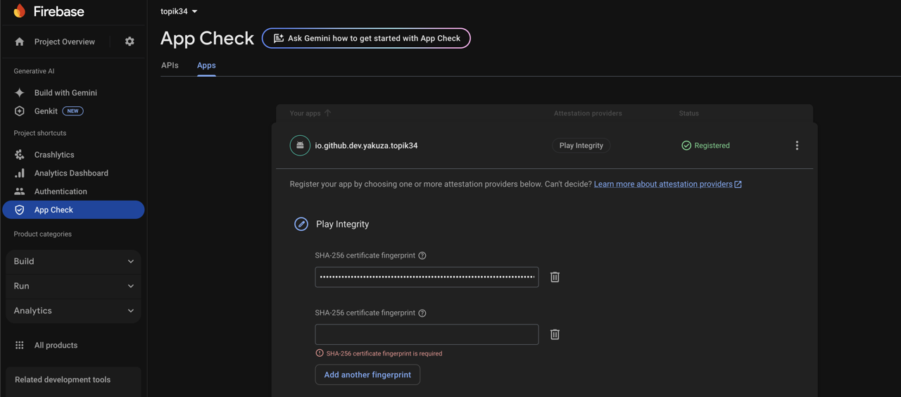Delete the empty second fingerprint with trash icon
The image size is (901, 397).
point(555,334)
